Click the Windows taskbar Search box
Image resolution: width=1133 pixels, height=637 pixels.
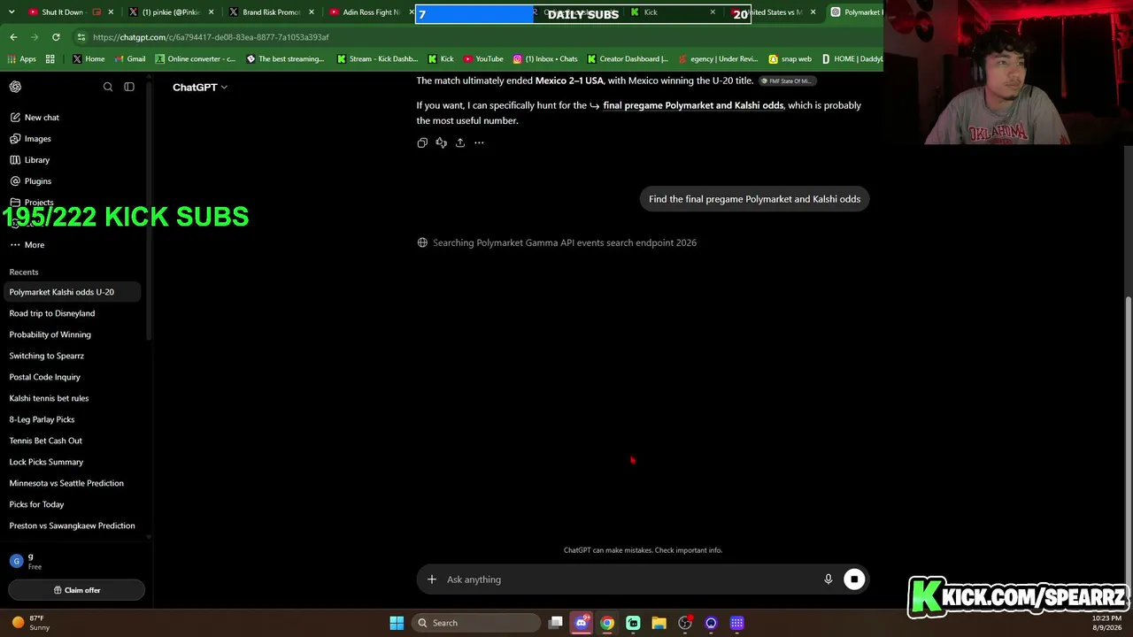click(477, 623)
